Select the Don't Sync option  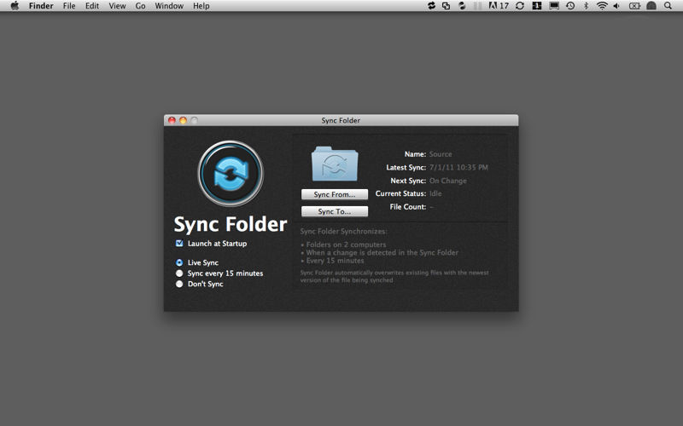[179, 284]
